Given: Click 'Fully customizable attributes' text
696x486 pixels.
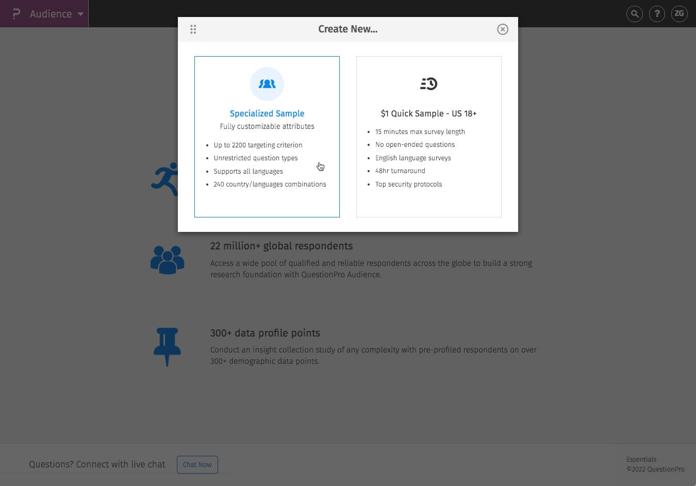Looking at the screenshot, I should coord(267,126).
